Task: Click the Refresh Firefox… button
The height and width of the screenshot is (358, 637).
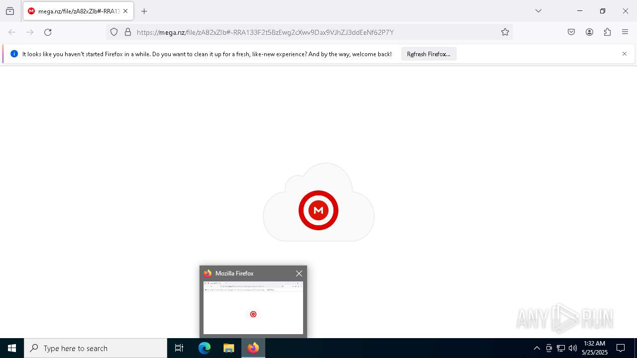Action: point(428,54)
